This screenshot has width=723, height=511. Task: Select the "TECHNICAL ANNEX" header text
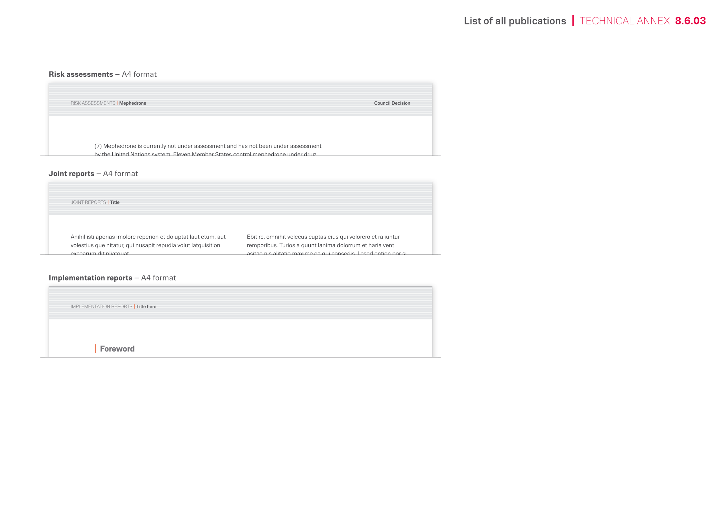click(x=624, y=21)
